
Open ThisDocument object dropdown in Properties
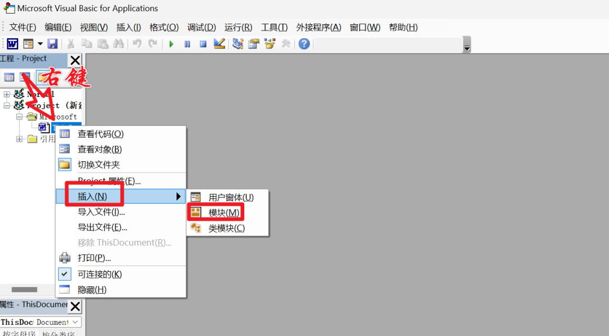(x=76, y=322)
